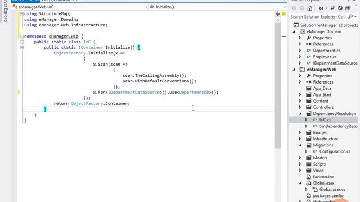Image resolution: width=360 pixels, height=202 pixels.
Task: Click the editor scrollbar up arrow
Action: pyautogui.click(x=278, y=20)
